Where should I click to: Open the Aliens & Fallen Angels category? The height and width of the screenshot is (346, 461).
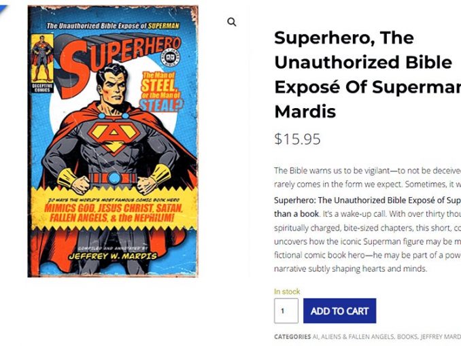pyautogui.click(x=357, y=336)
